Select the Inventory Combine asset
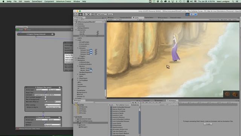 pos(119,111)
